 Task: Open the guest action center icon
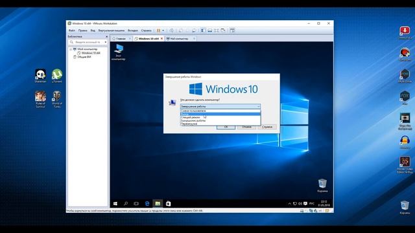305,204
